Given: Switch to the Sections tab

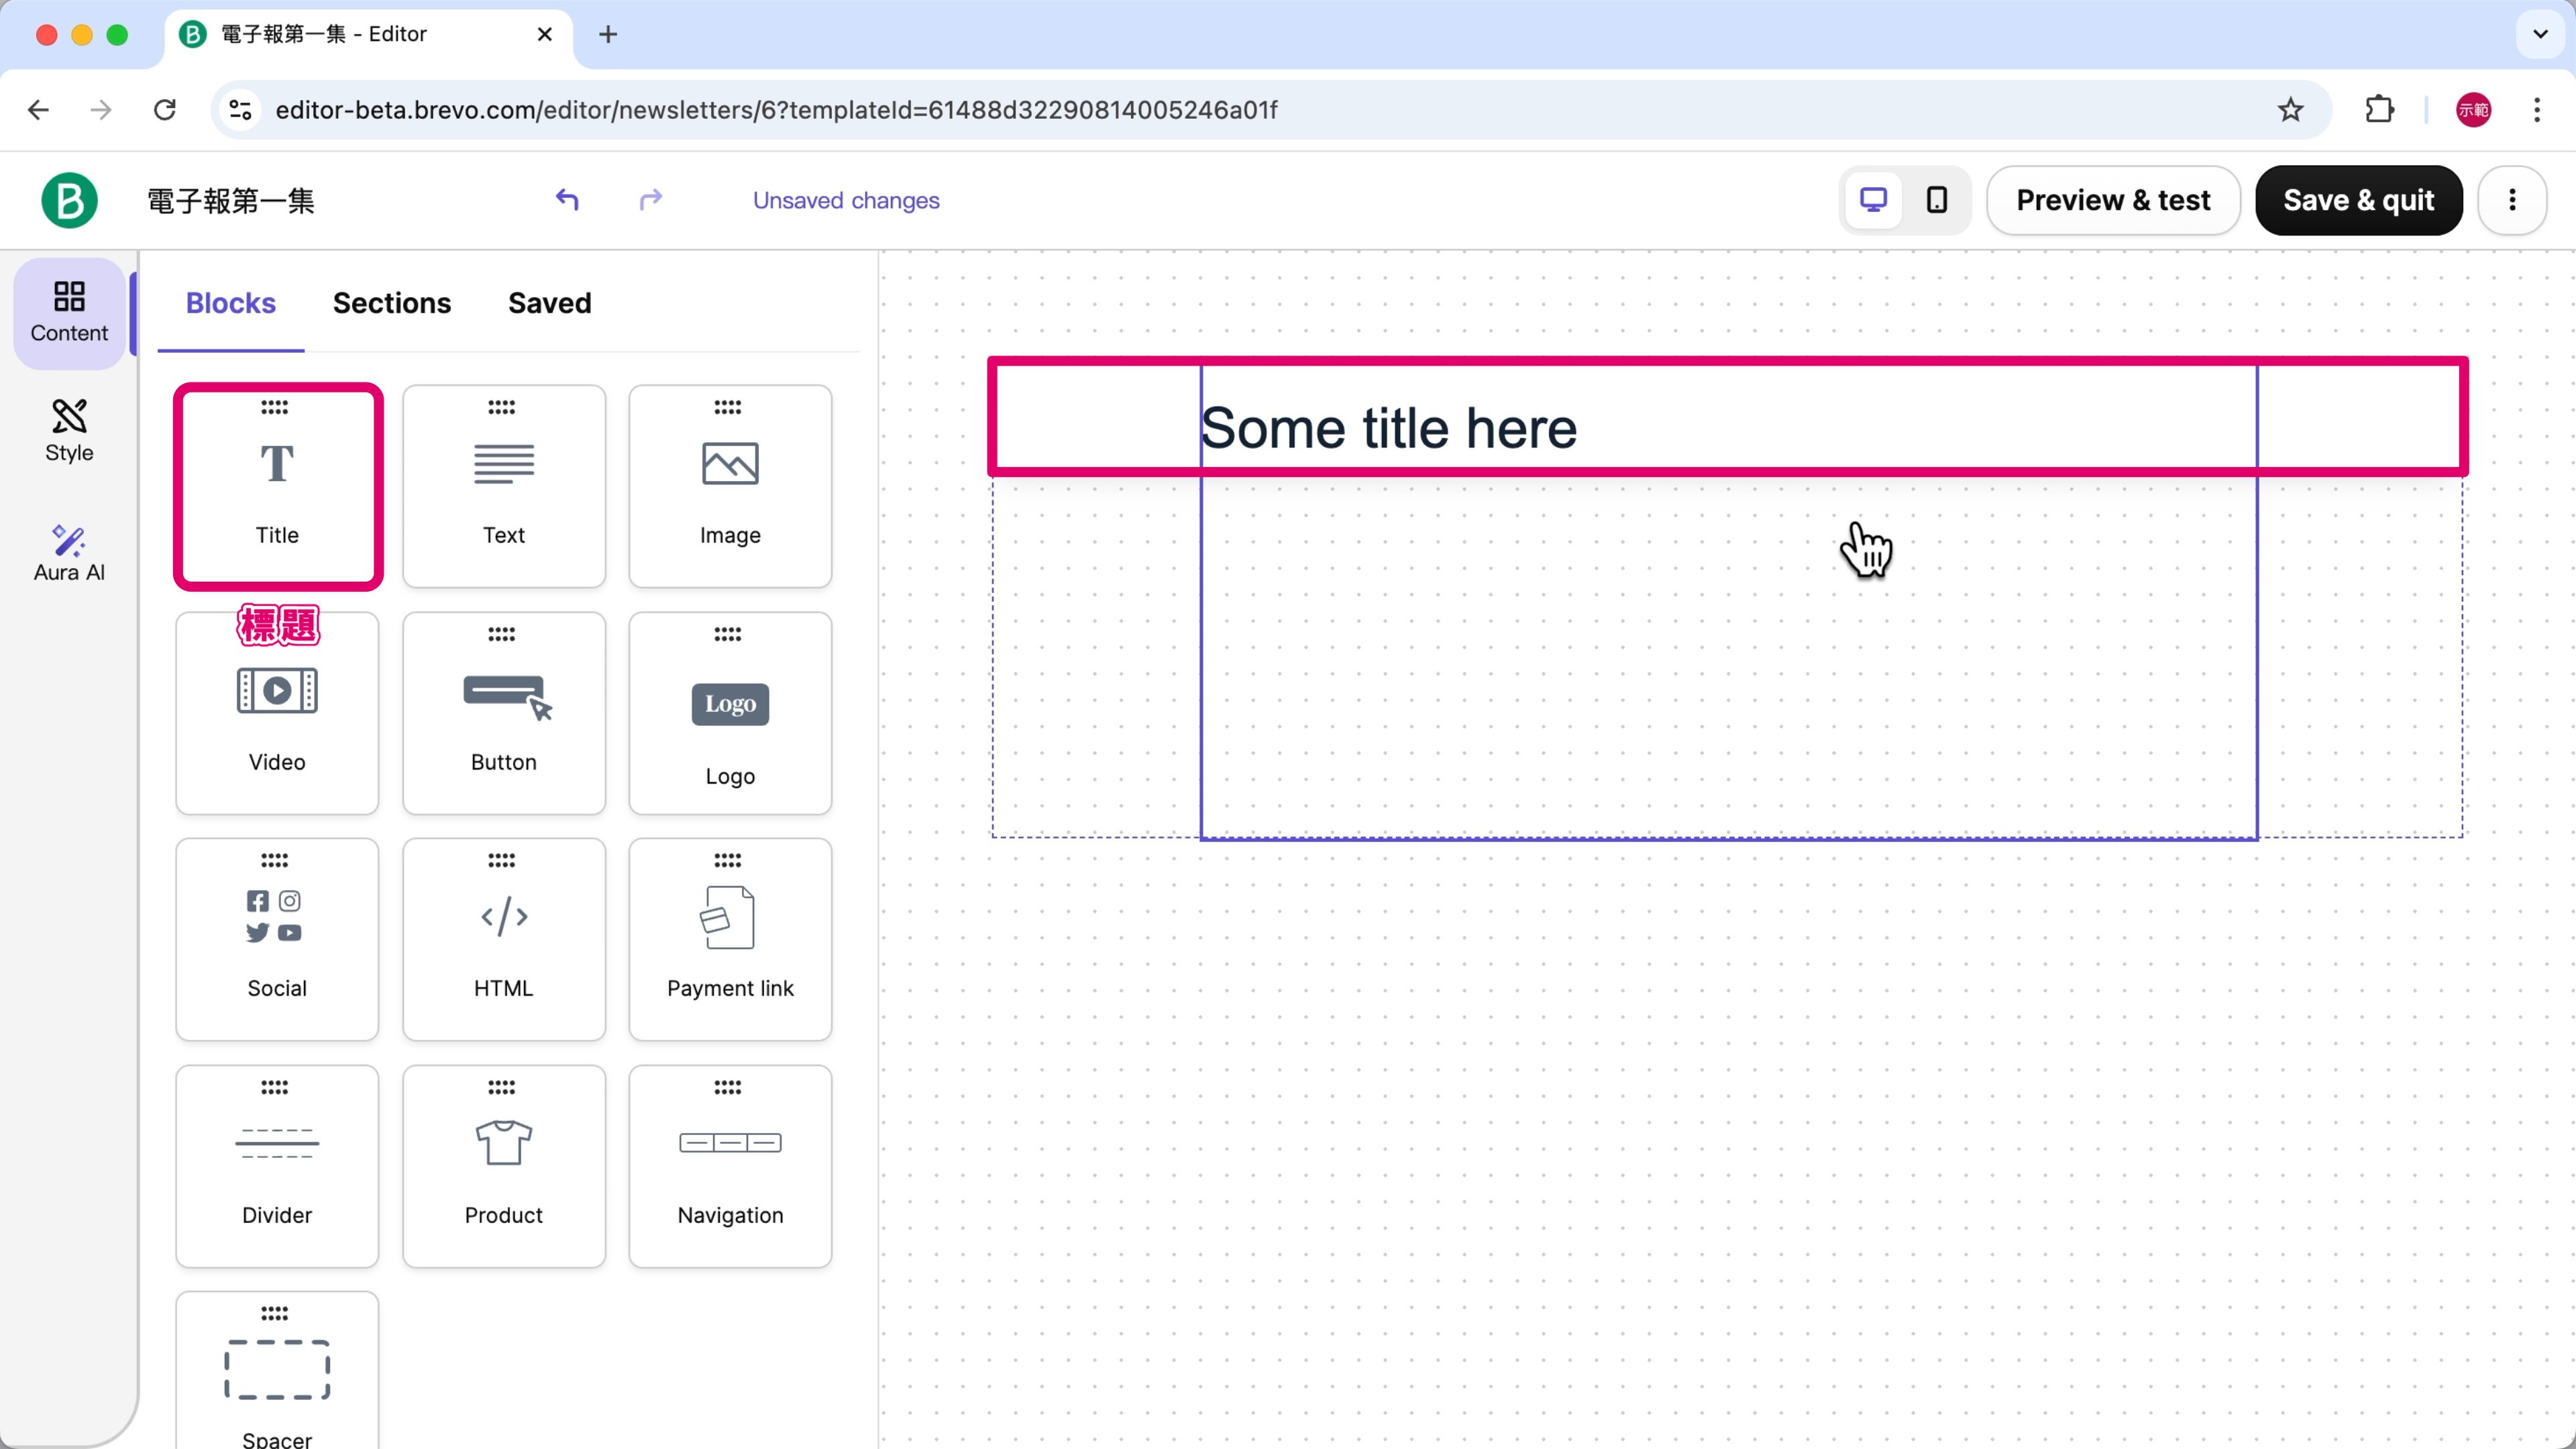Looking at the screenshot, I should pos(391,303).
